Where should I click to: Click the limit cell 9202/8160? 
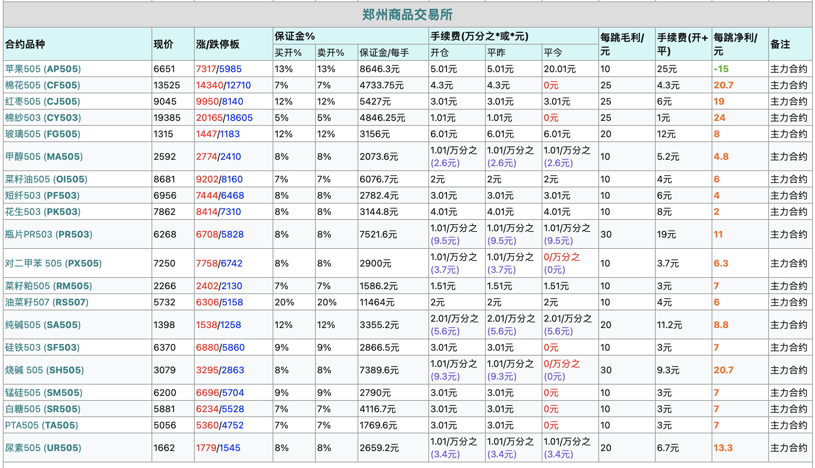[220, 179]
